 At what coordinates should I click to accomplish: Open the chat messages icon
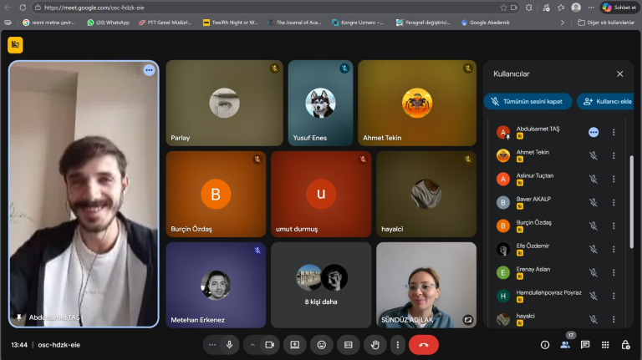585,344
